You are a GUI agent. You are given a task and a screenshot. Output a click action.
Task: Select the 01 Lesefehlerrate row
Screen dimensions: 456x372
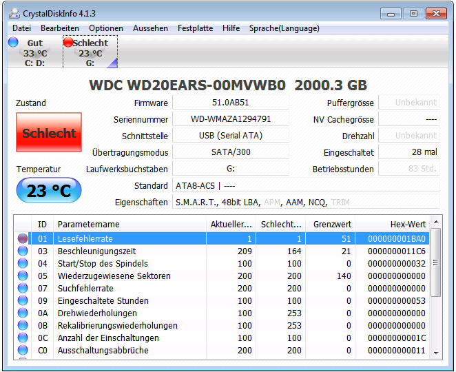(x=222, y=238)
